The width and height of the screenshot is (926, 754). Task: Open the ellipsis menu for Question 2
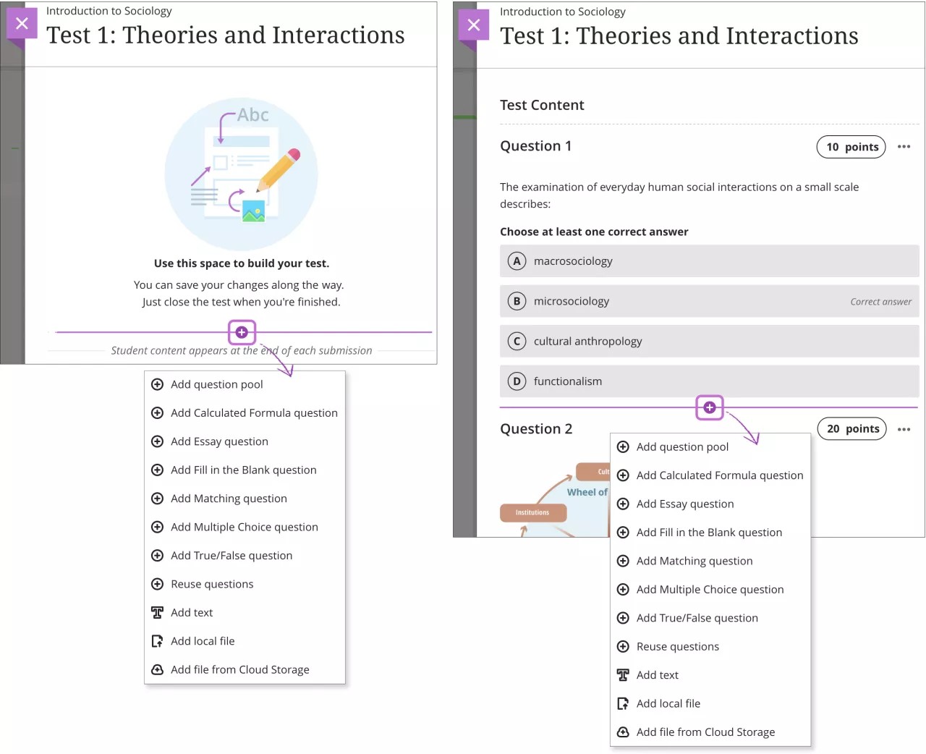[904, 428]
